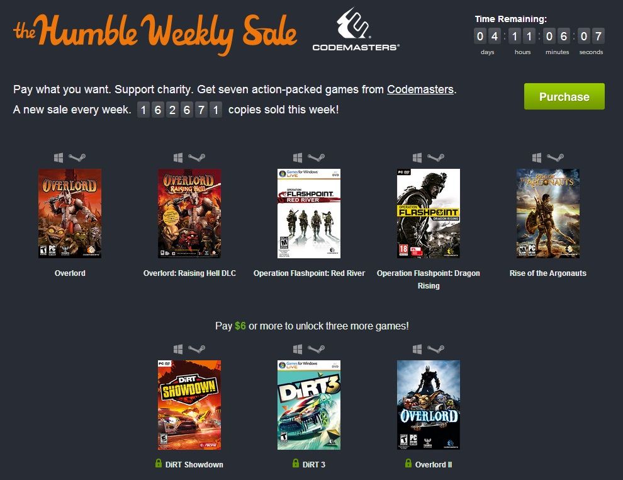Click the Steam icon above Red River cover
Viewport: 623px width, 480px height.
pos(317,157)
